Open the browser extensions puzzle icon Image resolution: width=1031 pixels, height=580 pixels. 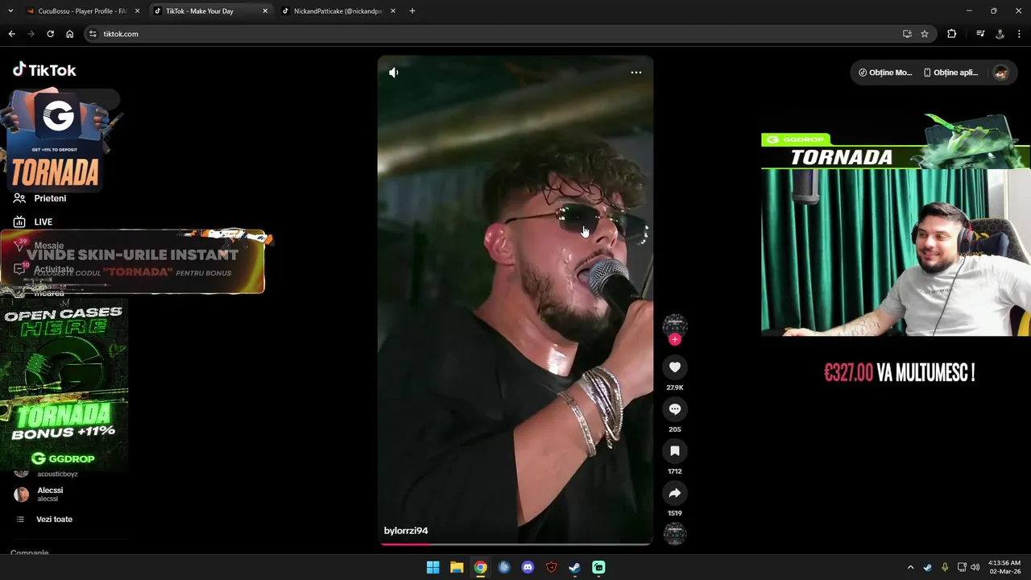[x=952, y=34]
